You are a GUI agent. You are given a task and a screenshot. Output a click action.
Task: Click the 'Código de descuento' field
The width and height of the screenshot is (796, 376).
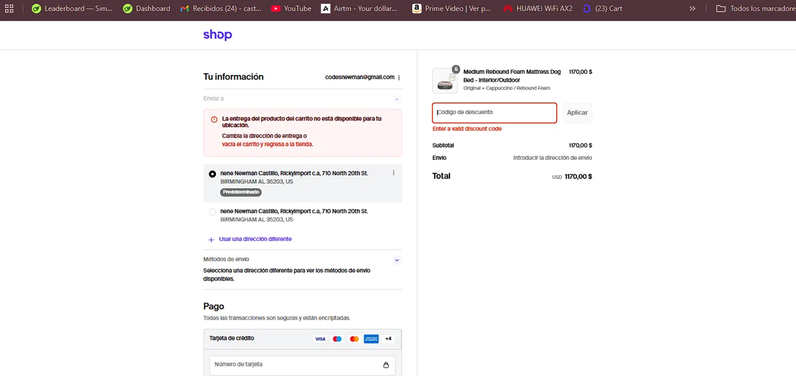click(x=494, y=113)
